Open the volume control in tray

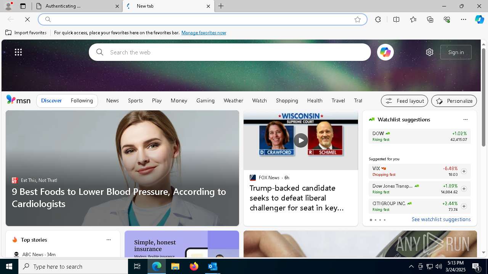439,266
